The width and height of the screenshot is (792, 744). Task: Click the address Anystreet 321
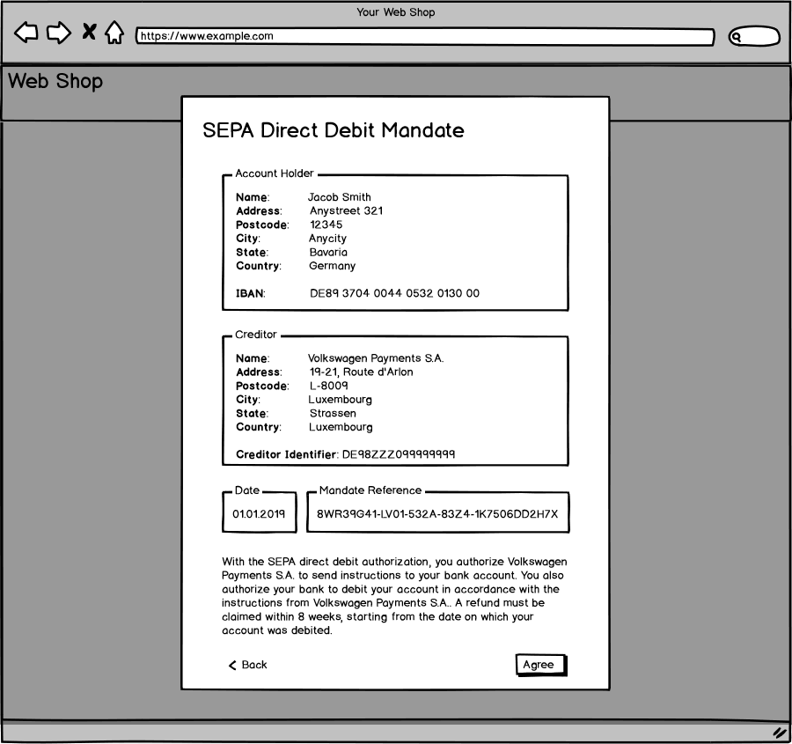[x=347, y=210]
